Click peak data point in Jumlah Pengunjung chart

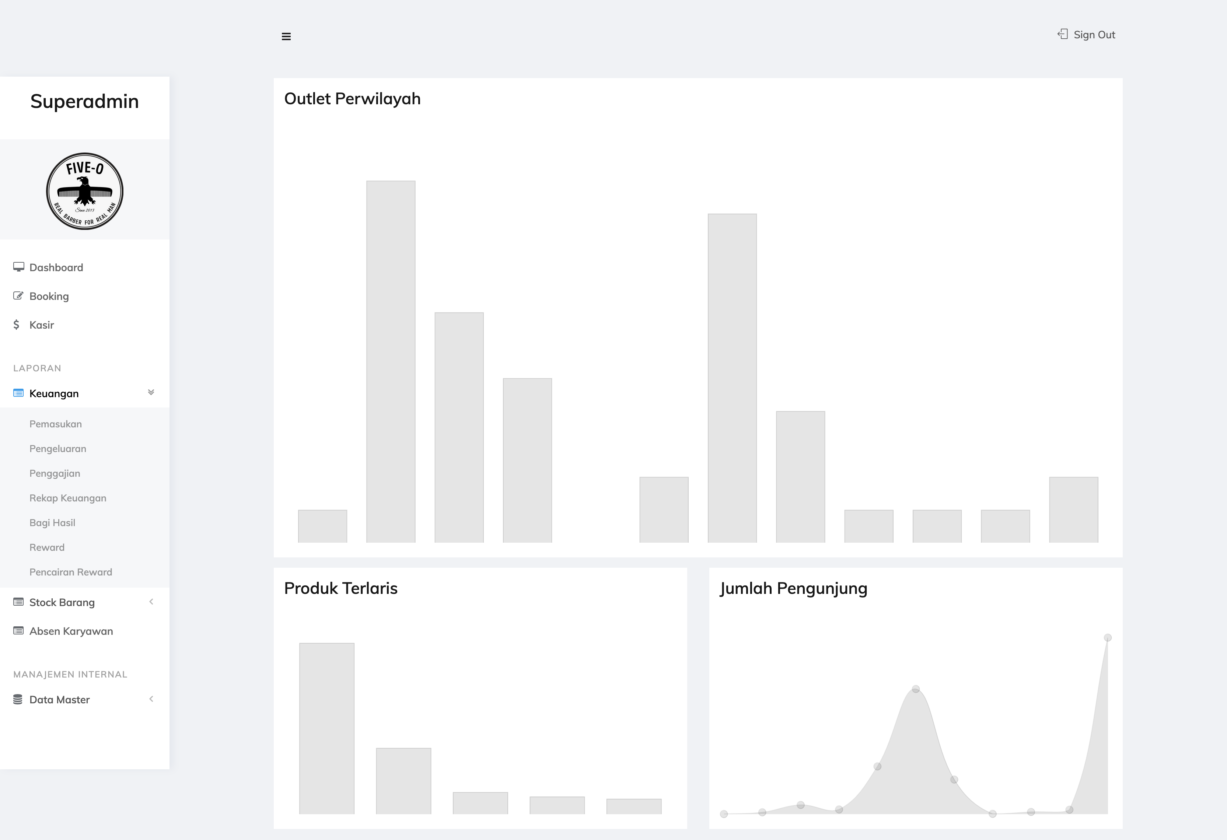(1108, 638)
